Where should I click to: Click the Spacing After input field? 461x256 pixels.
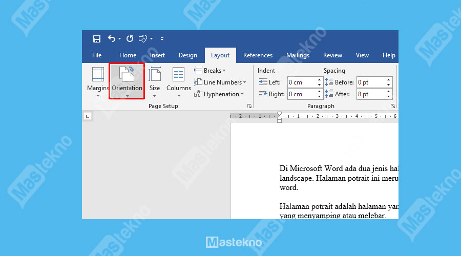pos(371,94)
